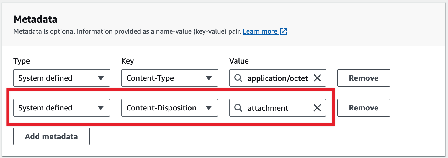Click the Type dropdown arrow in the Content-Type row

[101, 78]
